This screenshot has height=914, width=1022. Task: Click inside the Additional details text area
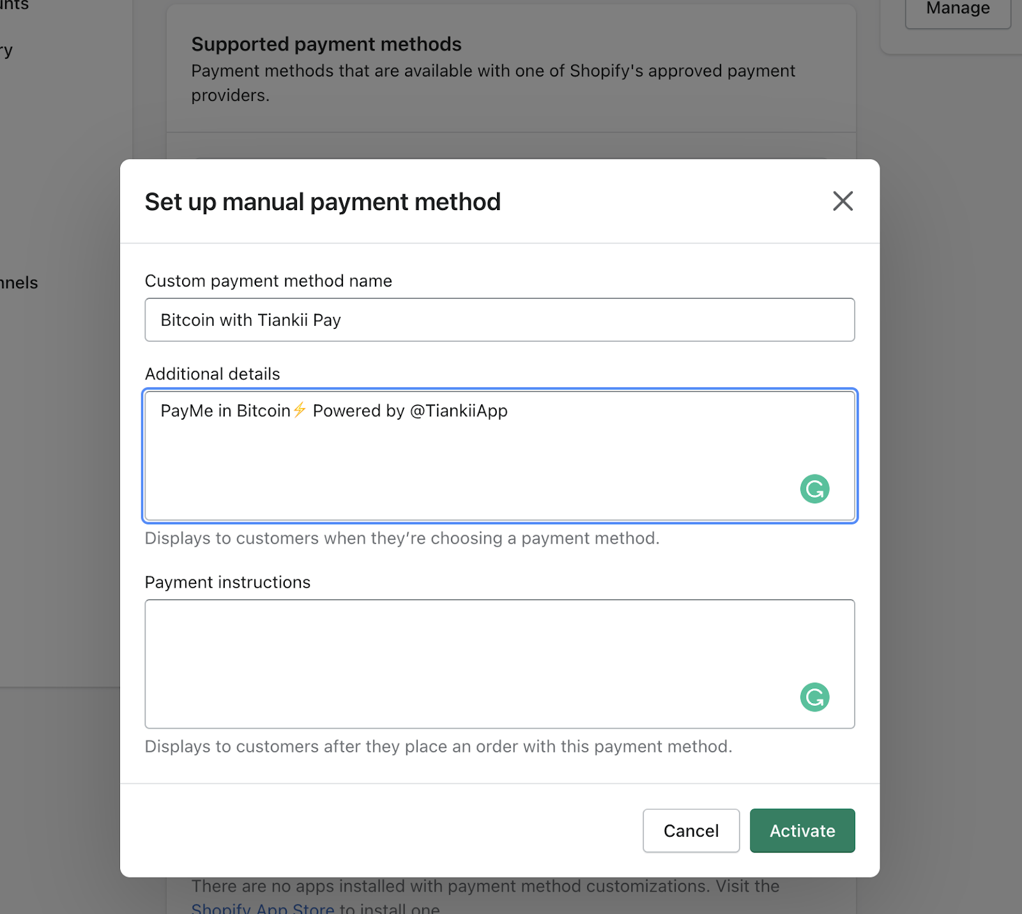500,456
